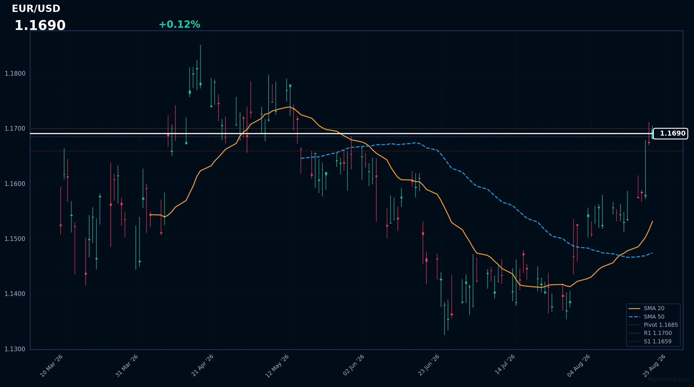
Task: Click the 25 Aug '26 date label
Action: point(655,366)
